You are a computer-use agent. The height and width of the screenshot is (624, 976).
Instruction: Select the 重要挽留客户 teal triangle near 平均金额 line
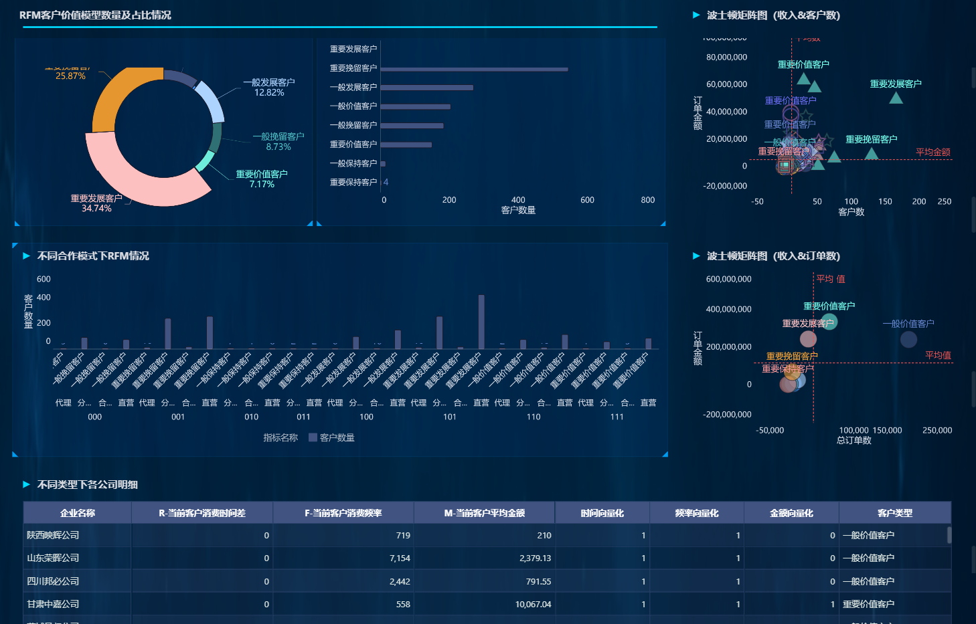point(871,154)
